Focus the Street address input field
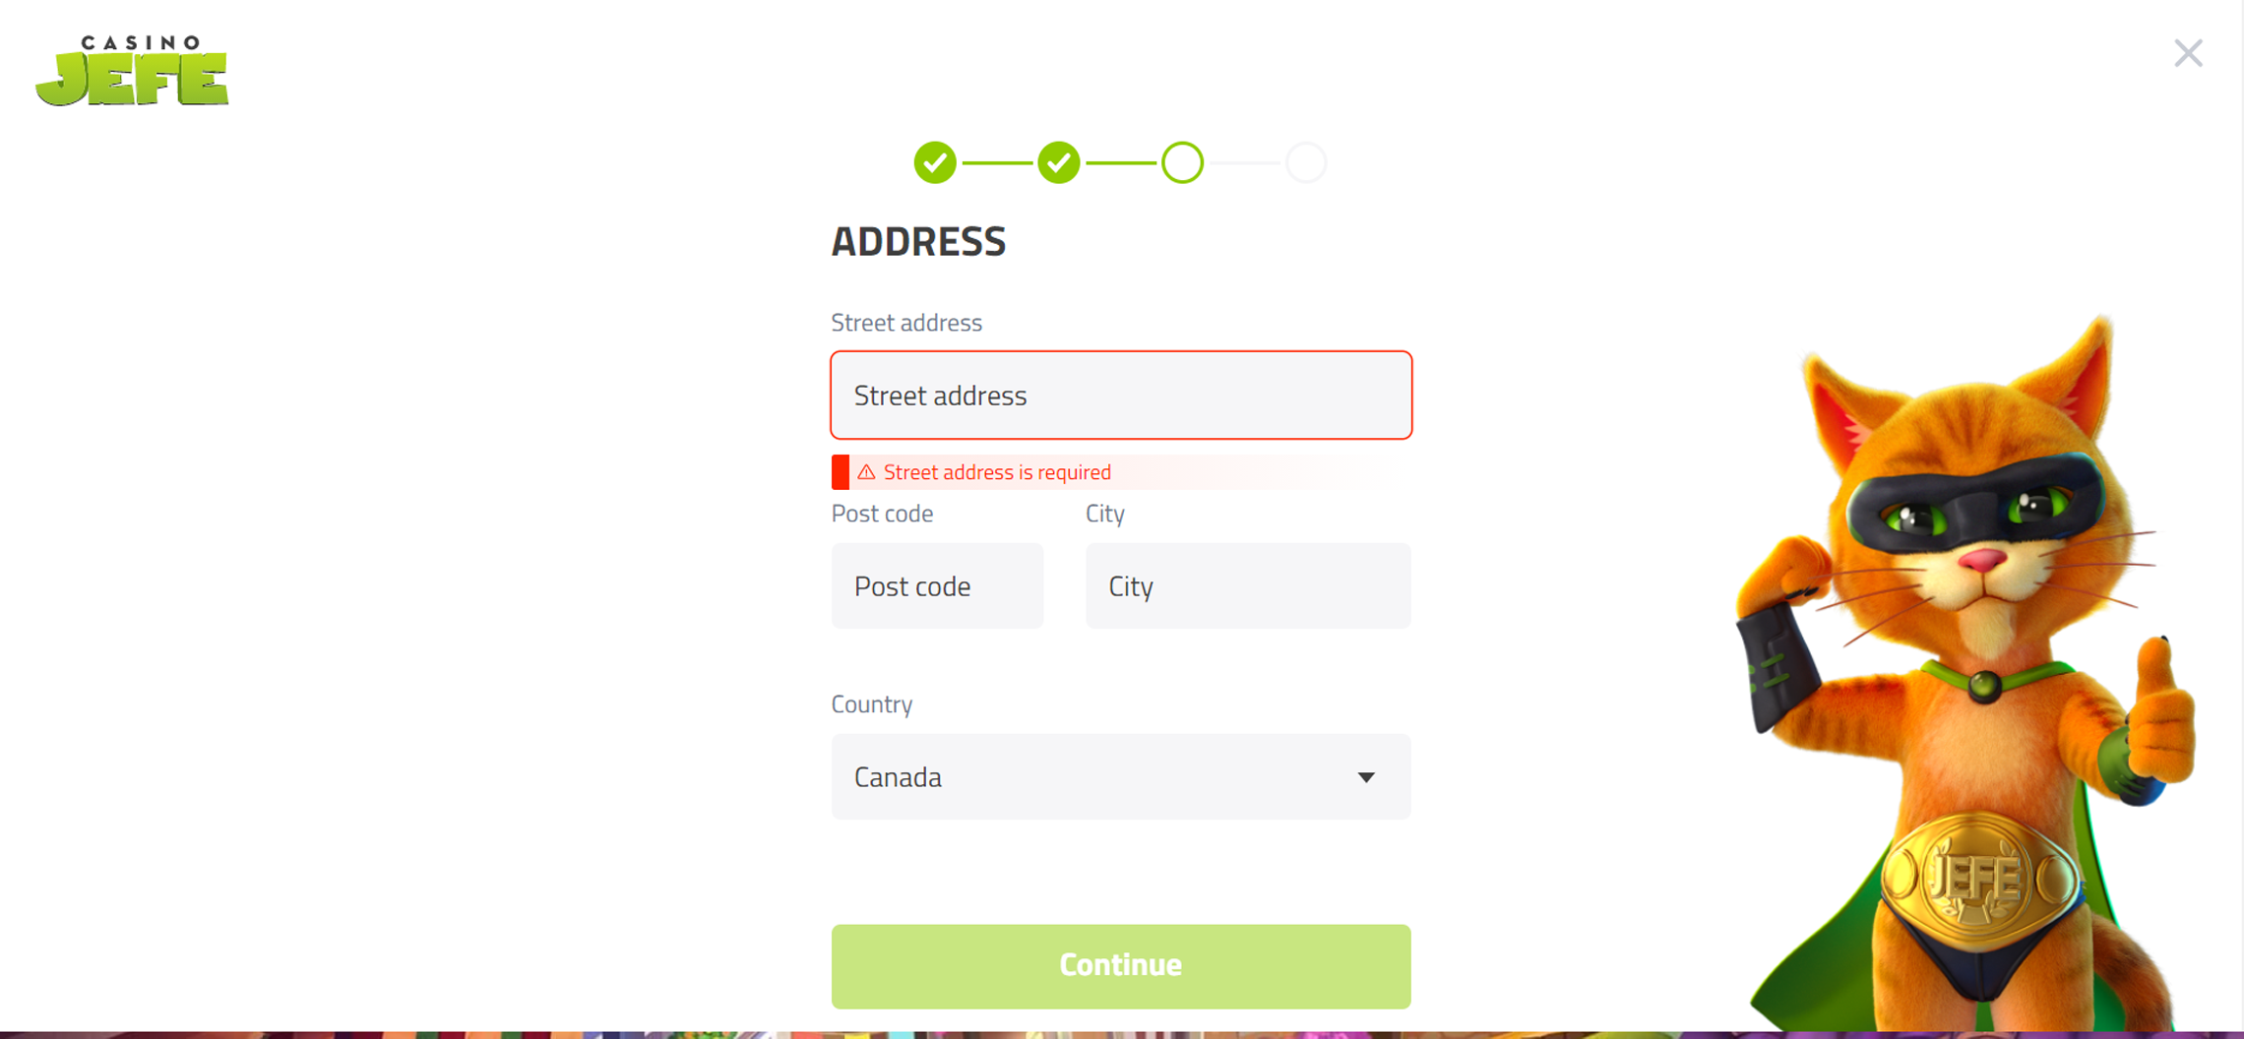The height and width of the screenshot is (1039, 2244). 1121,395
